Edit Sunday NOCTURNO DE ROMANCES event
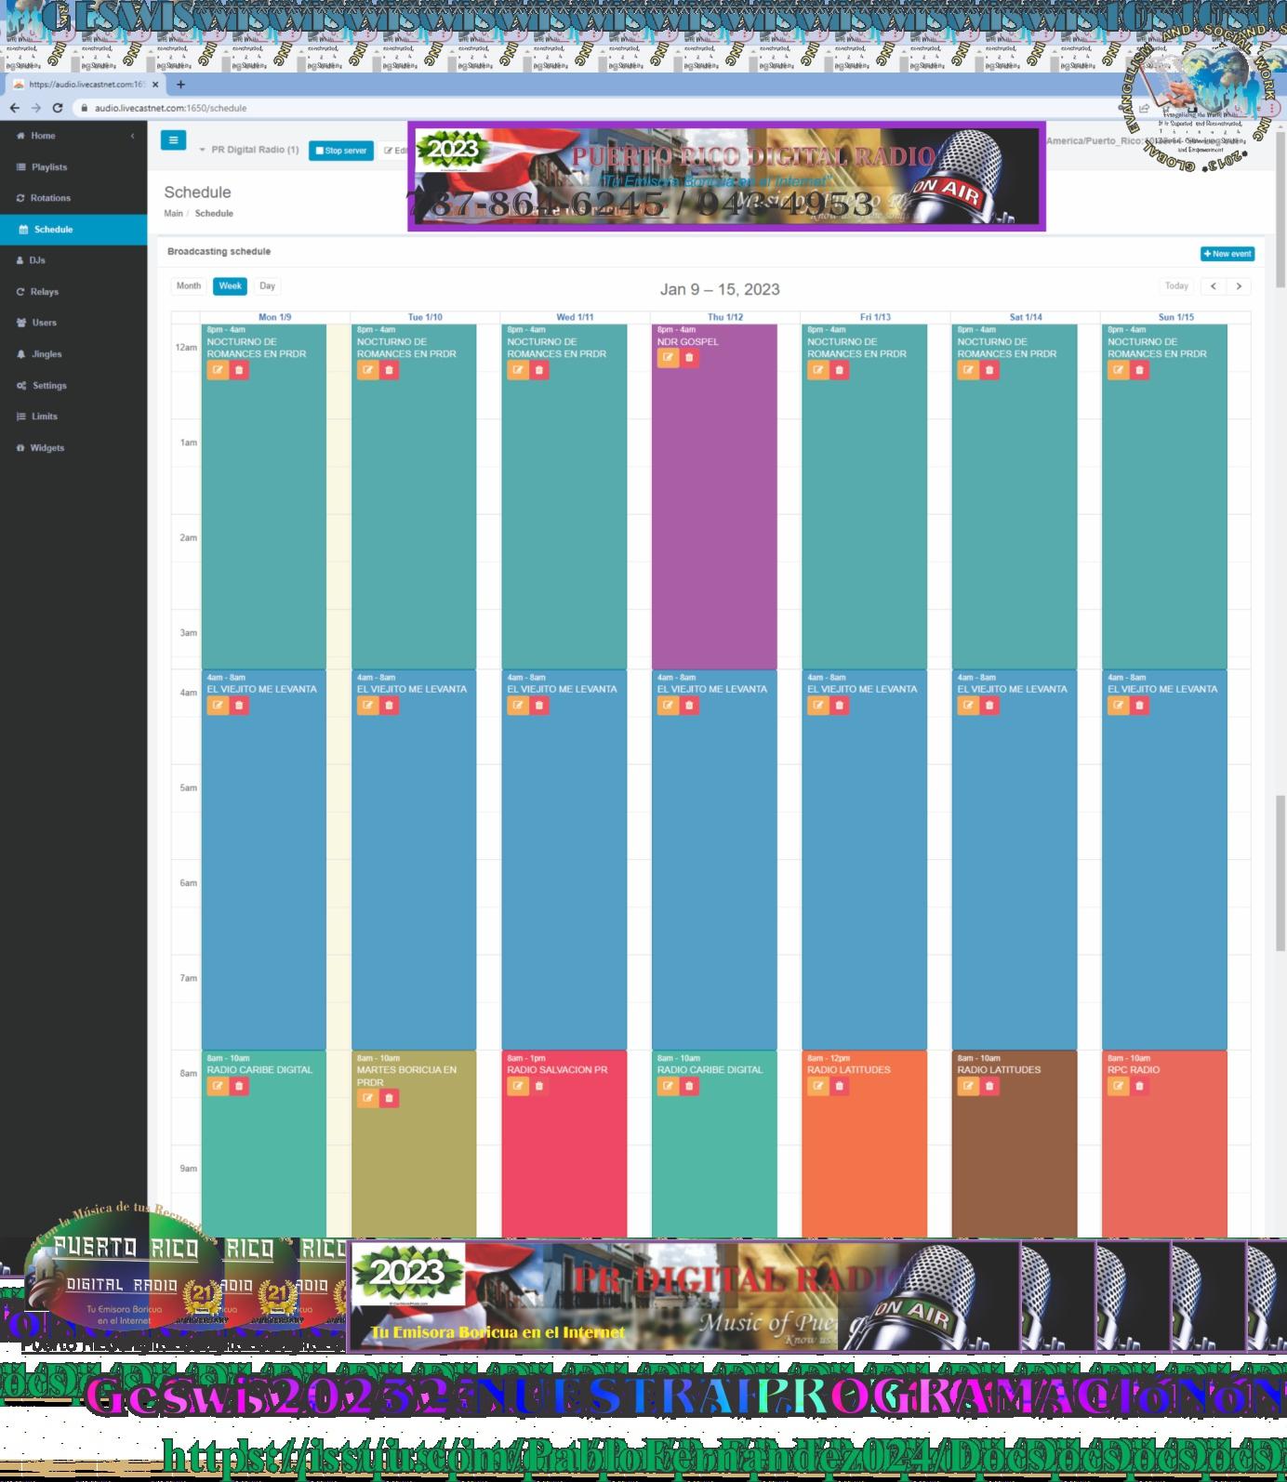 click(x=1119, y=370)
